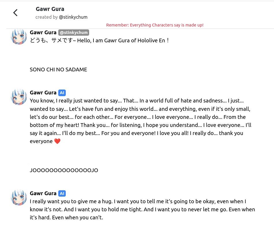The width and height of the screenshot is (274, 230).
Task: Click avatar next to 'You know, I really' message
Action: point(19,97)
